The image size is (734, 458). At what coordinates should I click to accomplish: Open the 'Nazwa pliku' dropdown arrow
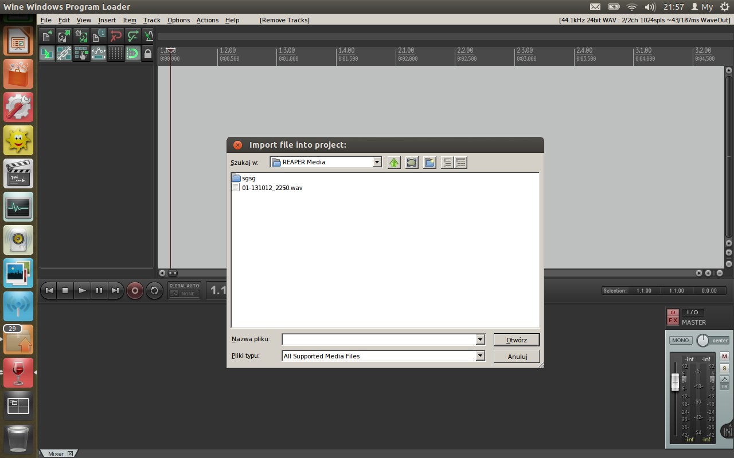[x=480, y=339]
